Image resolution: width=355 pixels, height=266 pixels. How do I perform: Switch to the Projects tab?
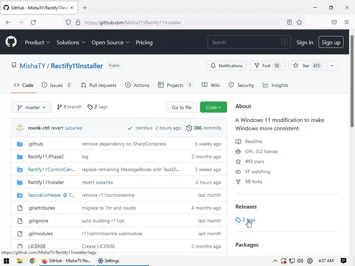click(x=175, y=85)
